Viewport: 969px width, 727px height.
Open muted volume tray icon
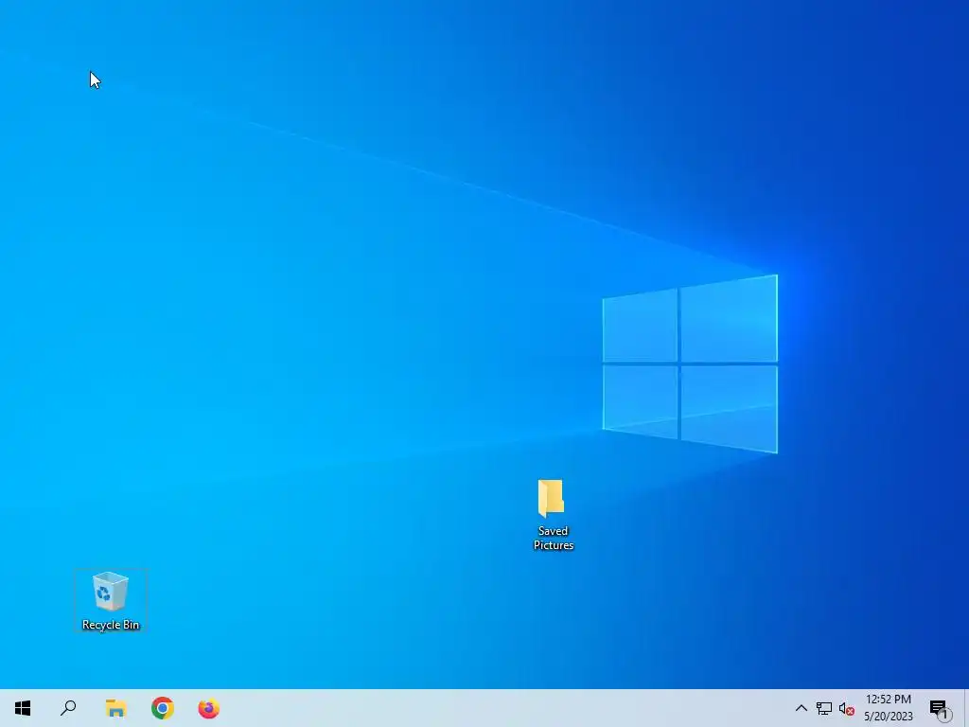(847, 708)
